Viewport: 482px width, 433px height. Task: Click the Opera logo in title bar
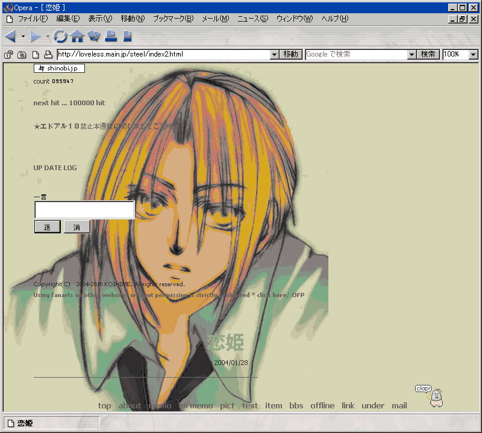(8, 8)
